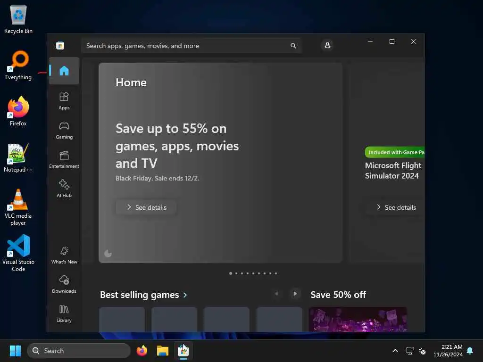Open the Apps section
The width and height of the screenshot is (483, 362).
(64, 101)
